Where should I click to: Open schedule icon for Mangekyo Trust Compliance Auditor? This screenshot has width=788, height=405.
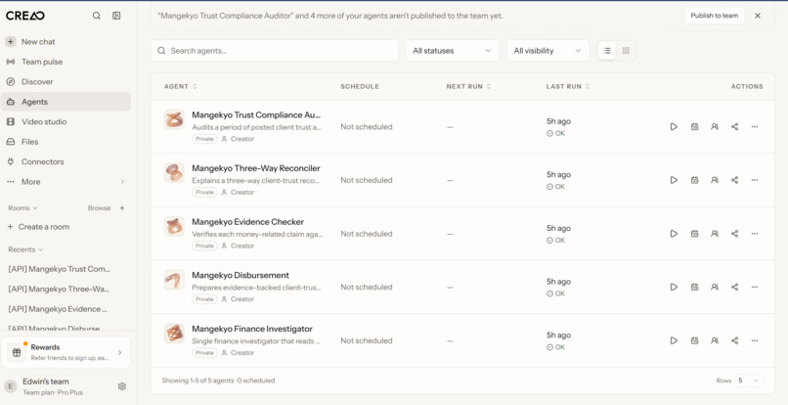click(x=694, y=127)
